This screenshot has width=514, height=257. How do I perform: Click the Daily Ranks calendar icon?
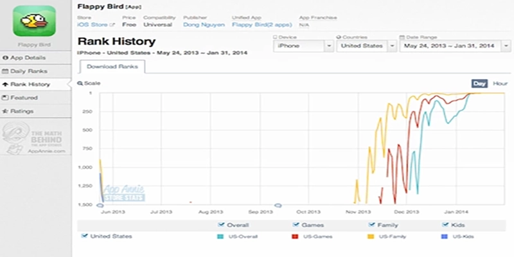(x=5, y=71)
